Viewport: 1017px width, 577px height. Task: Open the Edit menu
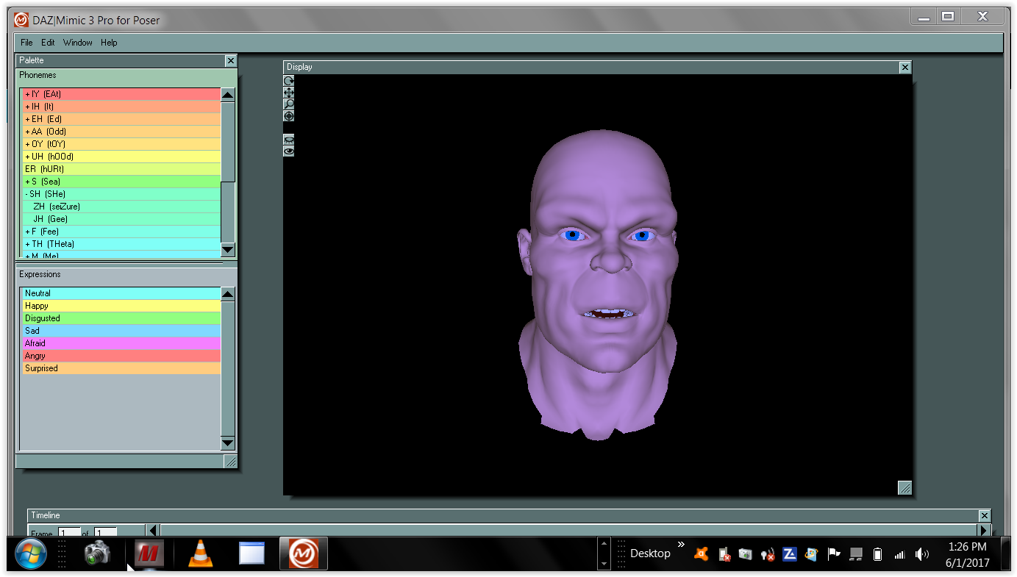click(48, 43)
